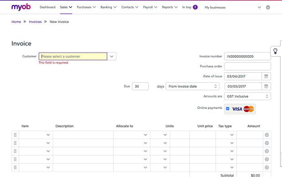
Task: Toggle the Online payments checkbox
Action: [x=228, y=109]
